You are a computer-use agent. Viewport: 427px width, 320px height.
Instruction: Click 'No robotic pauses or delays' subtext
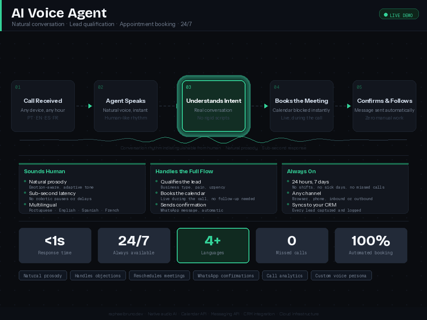pos(60,199)
